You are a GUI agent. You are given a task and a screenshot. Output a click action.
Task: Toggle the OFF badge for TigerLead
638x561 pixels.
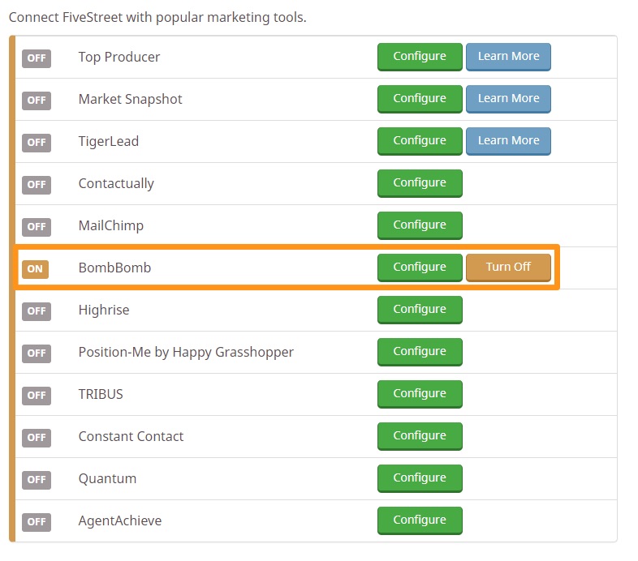click(x=37, y=143)
